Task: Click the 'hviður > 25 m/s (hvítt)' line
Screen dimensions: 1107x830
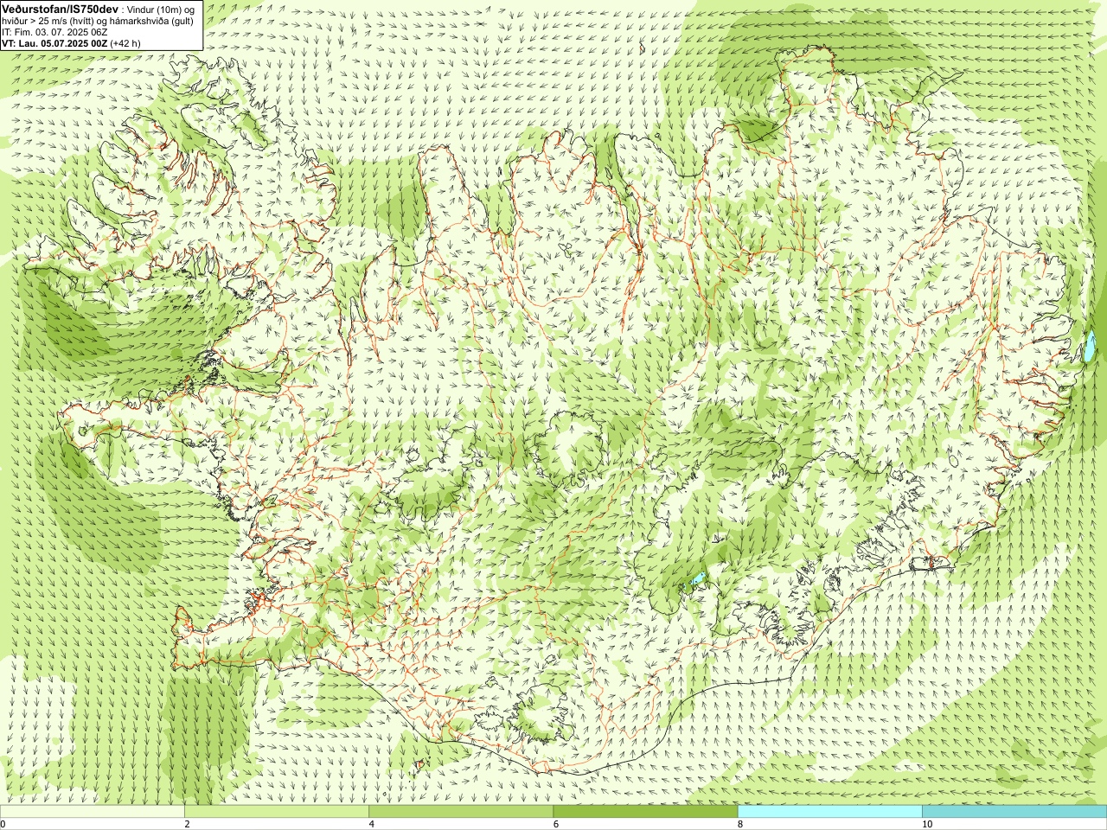Action: tap(49, 21)
